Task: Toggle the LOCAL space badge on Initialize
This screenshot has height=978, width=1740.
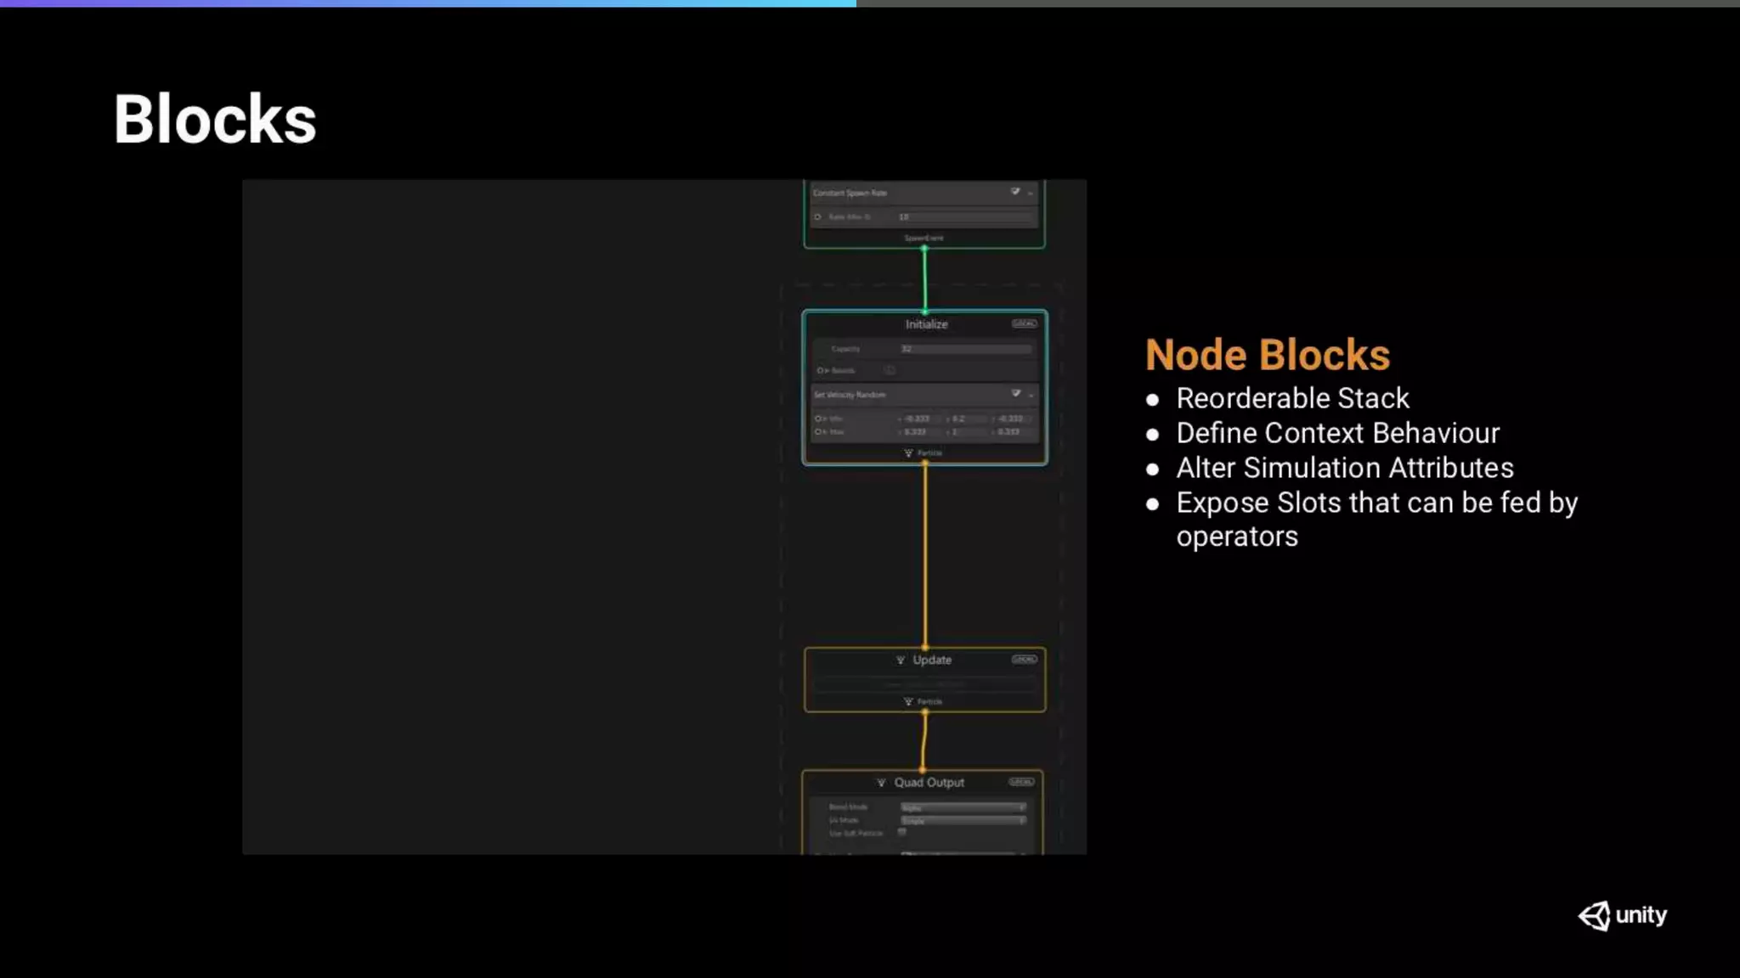Action: 1024,323
